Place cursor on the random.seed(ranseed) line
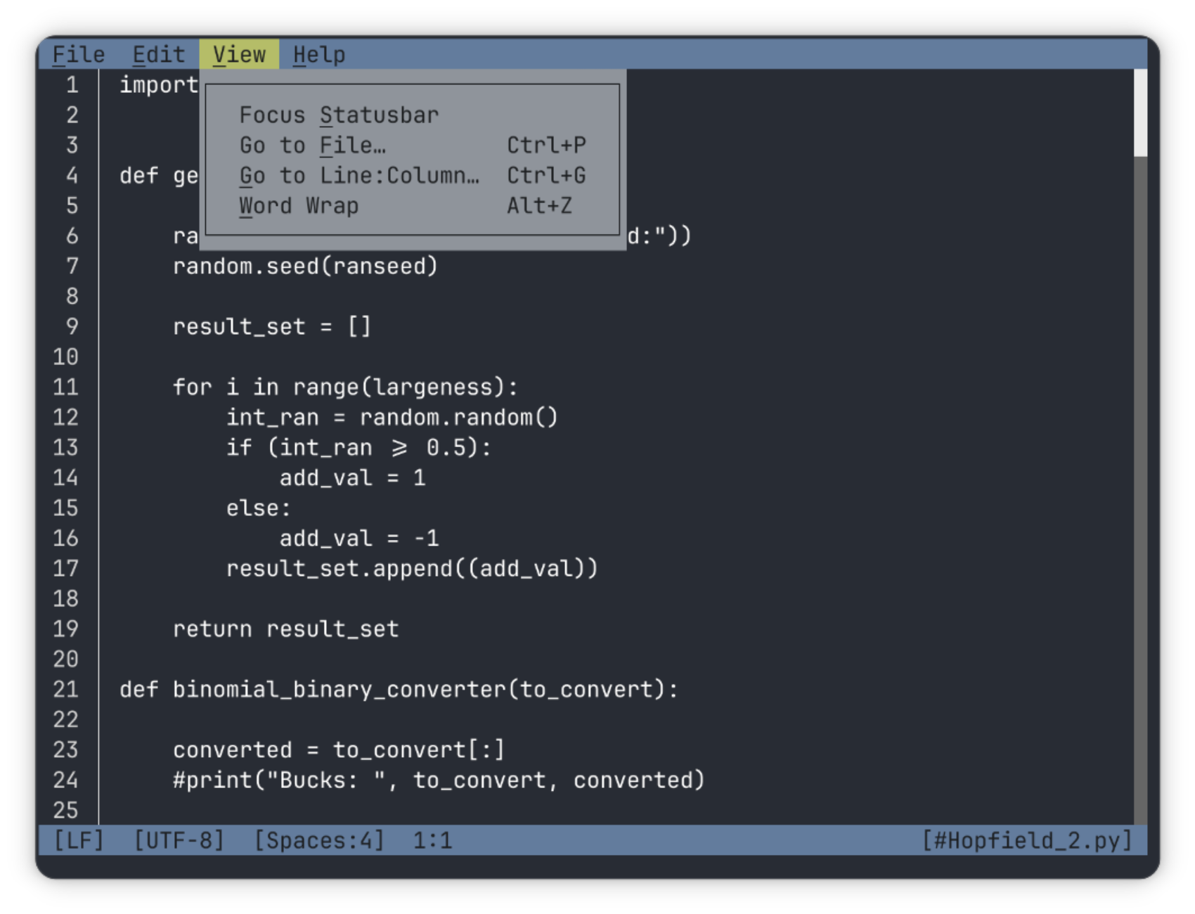The height and width of the screenshot is (914, 1195). (x=306, y=266)
